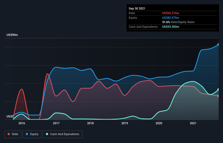This screenshot has width=223, height=143.
Task: Click the US$26.216m debt value
Action: click(171, 13)
